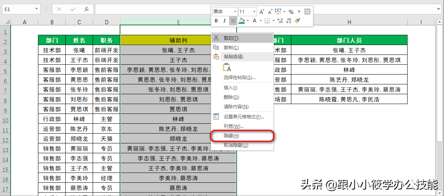Apply accounting number format icon
This screenshot has height=196, width=444.
click(278, 12)
